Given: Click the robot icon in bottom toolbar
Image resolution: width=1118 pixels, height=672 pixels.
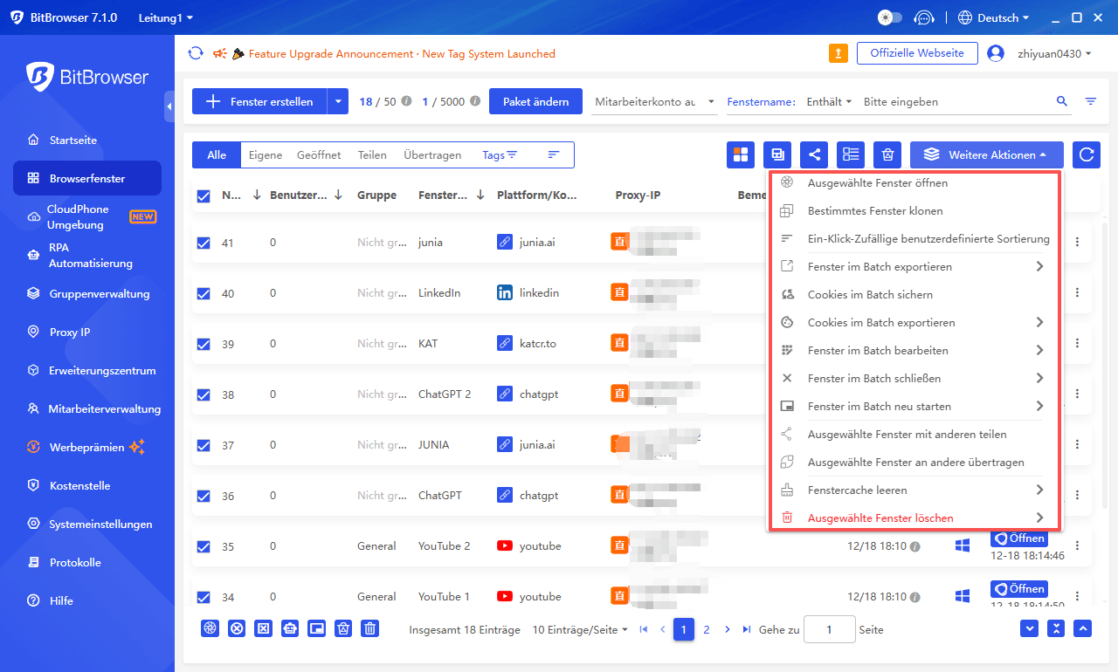Looking at the screenshot, I should (x=290, y=628).
